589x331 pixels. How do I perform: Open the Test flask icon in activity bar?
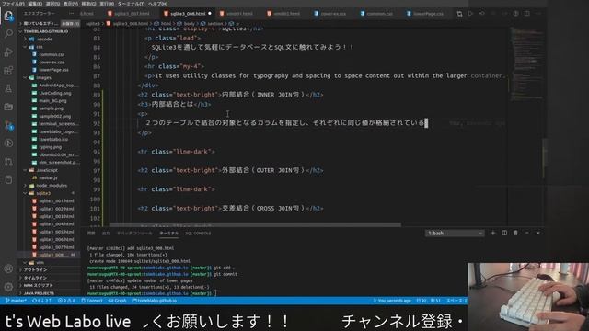(8, 88)
